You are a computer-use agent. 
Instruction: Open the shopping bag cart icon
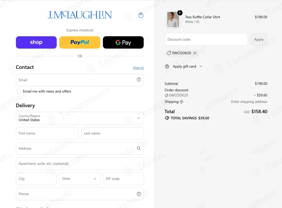(141, 15)
